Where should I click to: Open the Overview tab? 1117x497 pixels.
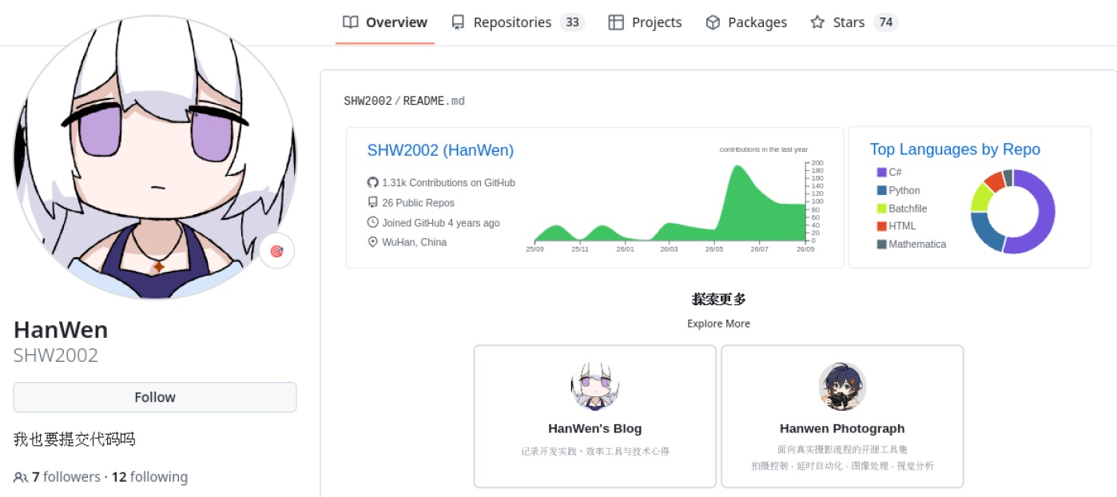coord(385,22)
